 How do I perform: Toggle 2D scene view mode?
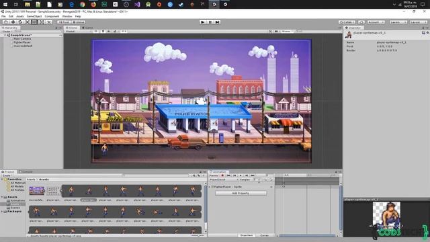pos(96,32)
